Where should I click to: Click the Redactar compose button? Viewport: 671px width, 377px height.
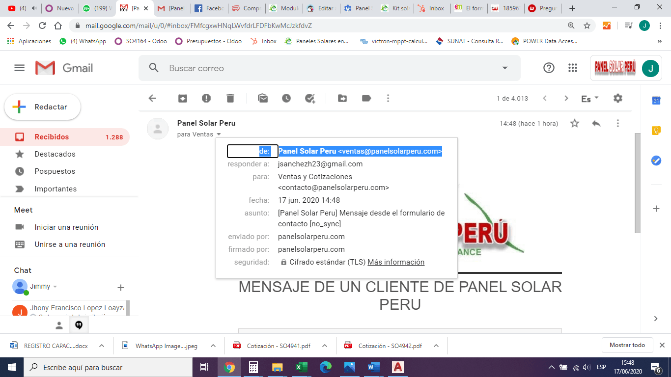click(x=43, y=107)
